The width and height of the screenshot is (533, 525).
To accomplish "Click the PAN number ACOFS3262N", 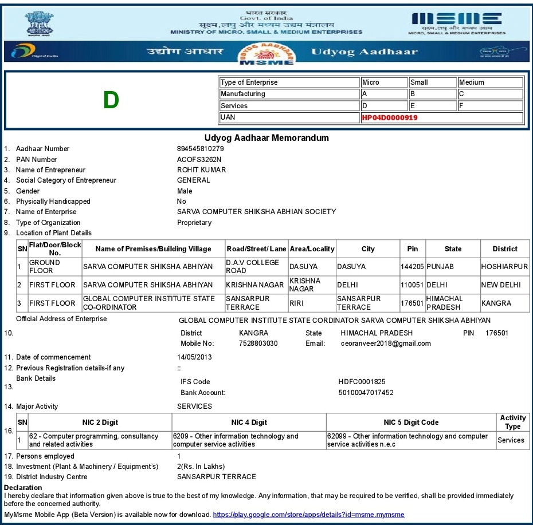I will 199,159.
